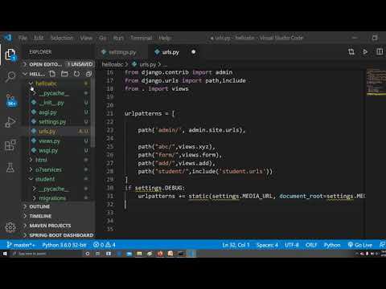This screenshot has width=386, height=289.
Task: Collapse all folders in explorer
Action: tap(88, 74)
